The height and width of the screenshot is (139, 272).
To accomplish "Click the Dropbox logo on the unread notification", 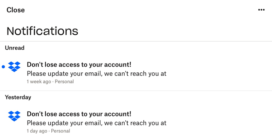I will click(x=14, y=67).
